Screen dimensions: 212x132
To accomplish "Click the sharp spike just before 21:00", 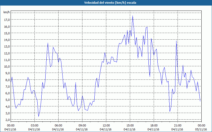I will [176, 41].
